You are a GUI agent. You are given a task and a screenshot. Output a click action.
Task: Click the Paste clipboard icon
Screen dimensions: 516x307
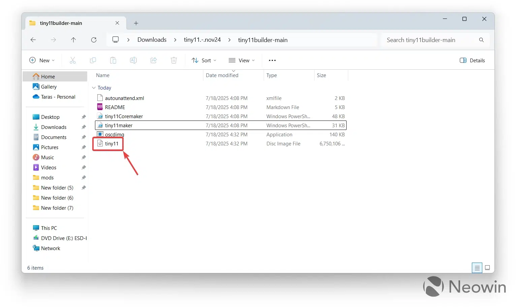[113, 60]
